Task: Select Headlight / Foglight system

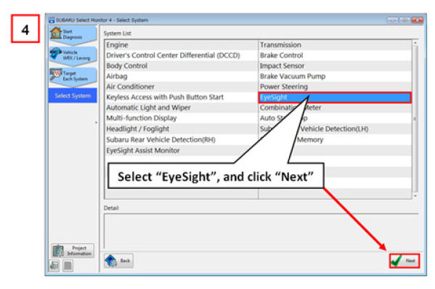Action: (x=182, y=129)
